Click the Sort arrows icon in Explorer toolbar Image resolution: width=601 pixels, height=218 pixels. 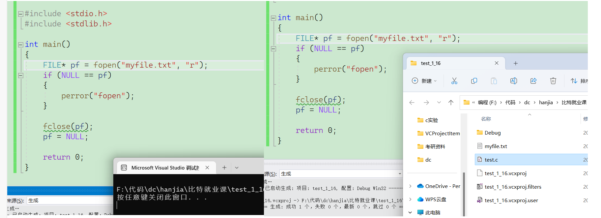(574, 81)
